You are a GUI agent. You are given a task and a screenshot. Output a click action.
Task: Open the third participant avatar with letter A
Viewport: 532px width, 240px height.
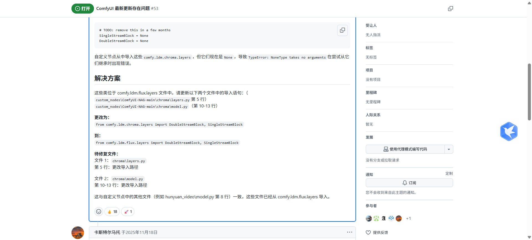[384, 218]
